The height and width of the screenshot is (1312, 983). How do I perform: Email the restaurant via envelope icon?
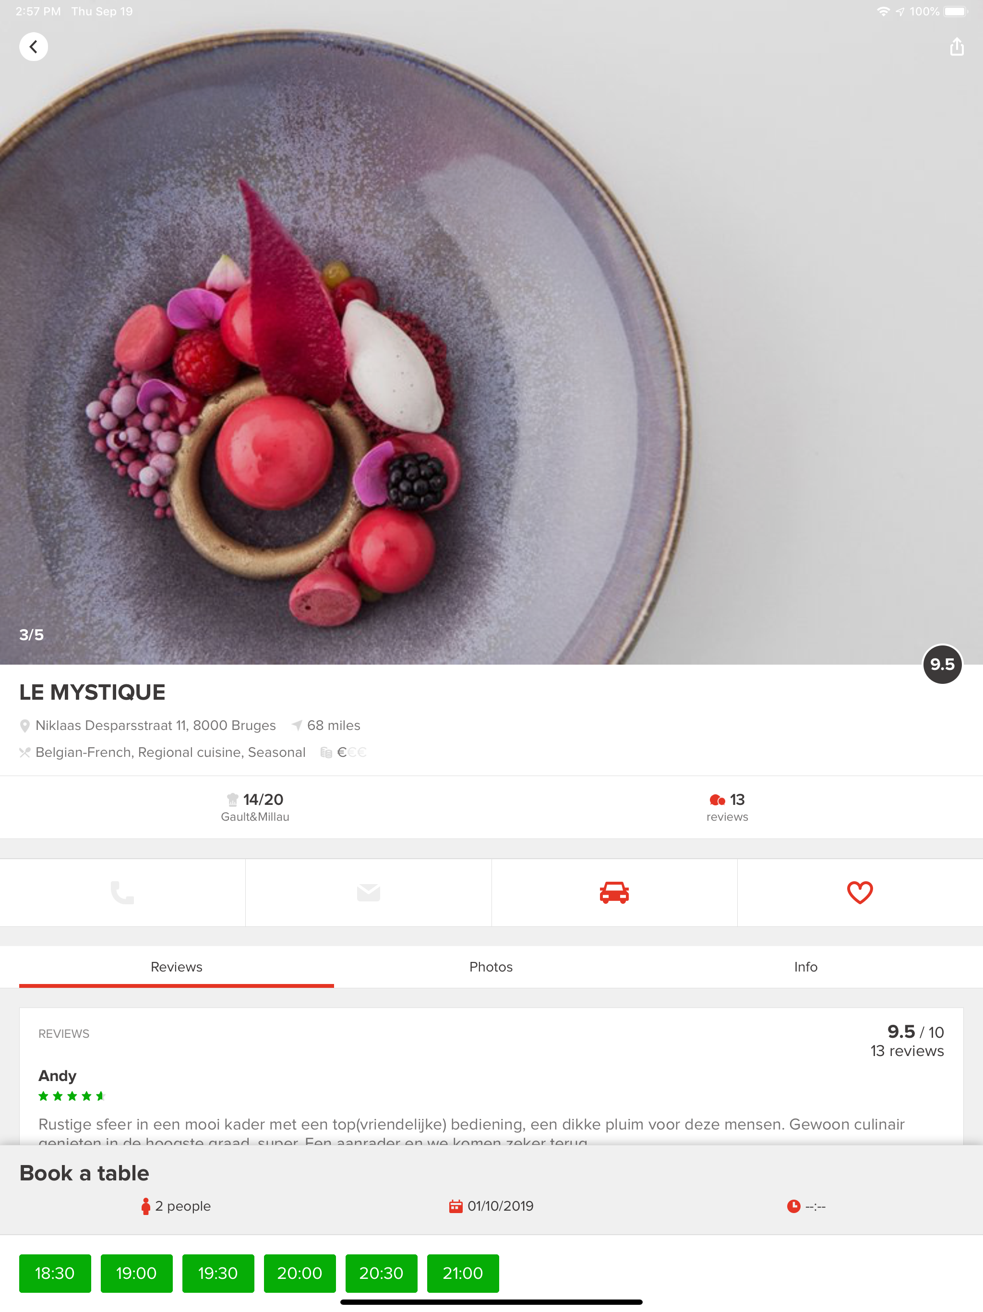368,892
